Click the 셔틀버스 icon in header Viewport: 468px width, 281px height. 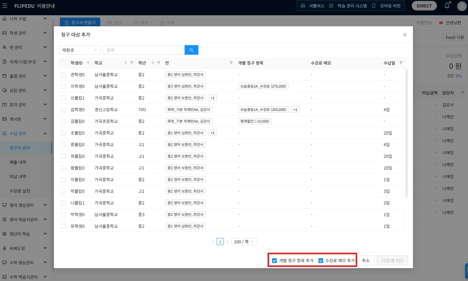coord(303,6)
